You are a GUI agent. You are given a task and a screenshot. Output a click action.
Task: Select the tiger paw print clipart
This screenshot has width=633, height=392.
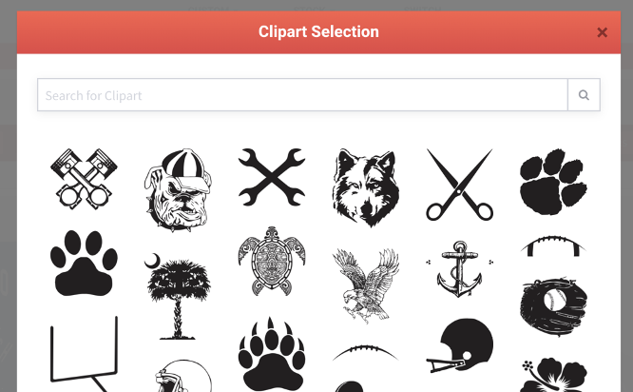pos(553,182)
